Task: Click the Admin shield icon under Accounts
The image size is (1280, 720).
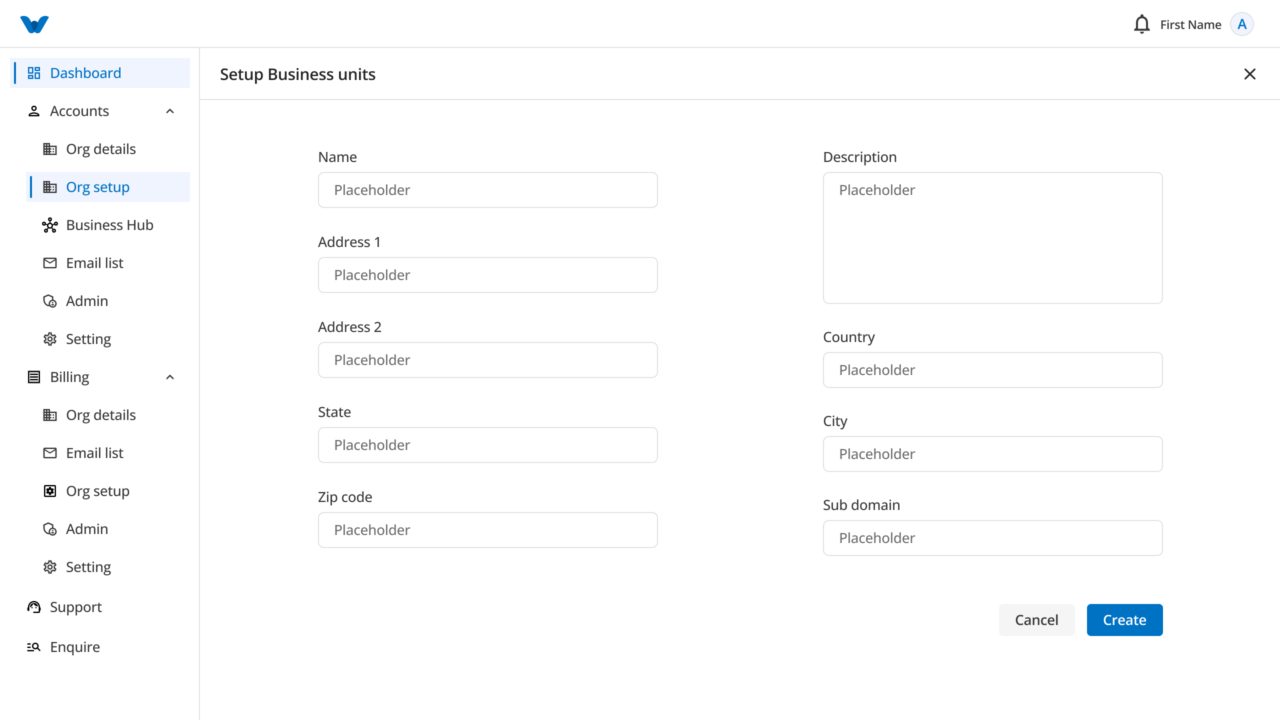Action: [50, 301]
